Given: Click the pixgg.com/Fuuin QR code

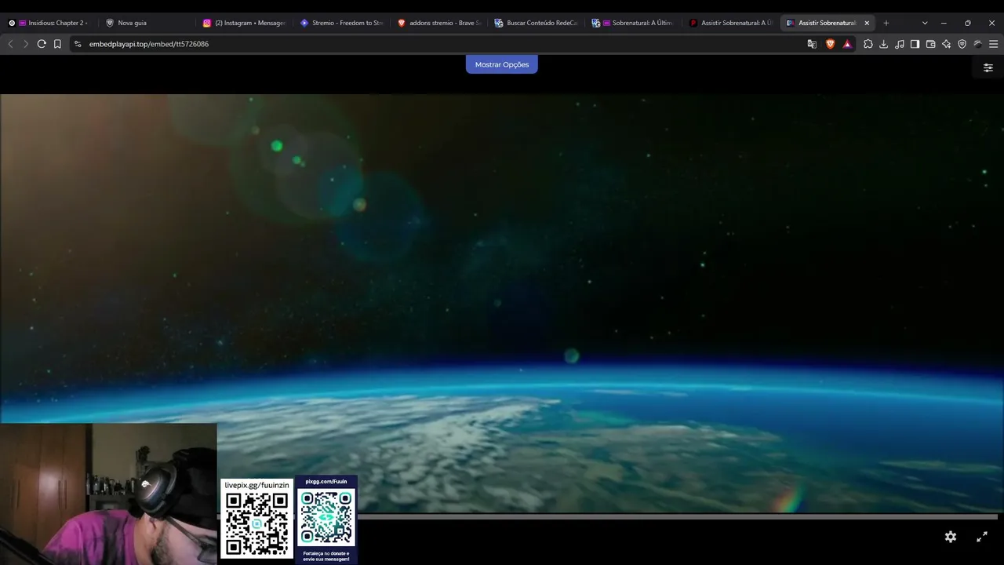Looking at the screenshot, I should point(326,519).
